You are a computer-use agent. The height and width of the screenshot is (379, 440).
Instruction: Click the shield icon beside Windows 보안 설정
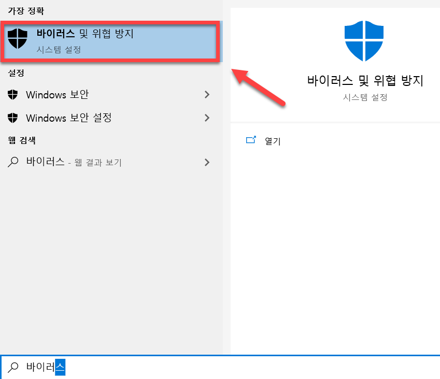(12, 118)
